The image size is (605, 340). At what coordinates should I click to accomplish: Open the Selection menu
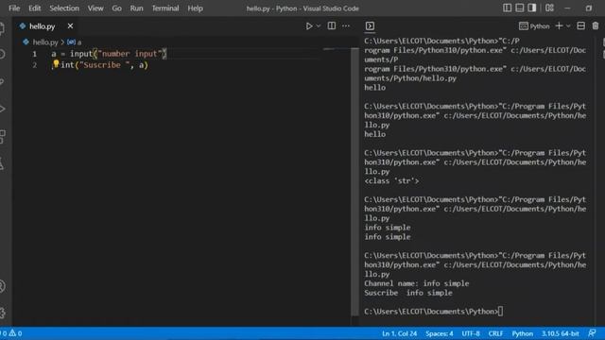[x=64, y=8]
